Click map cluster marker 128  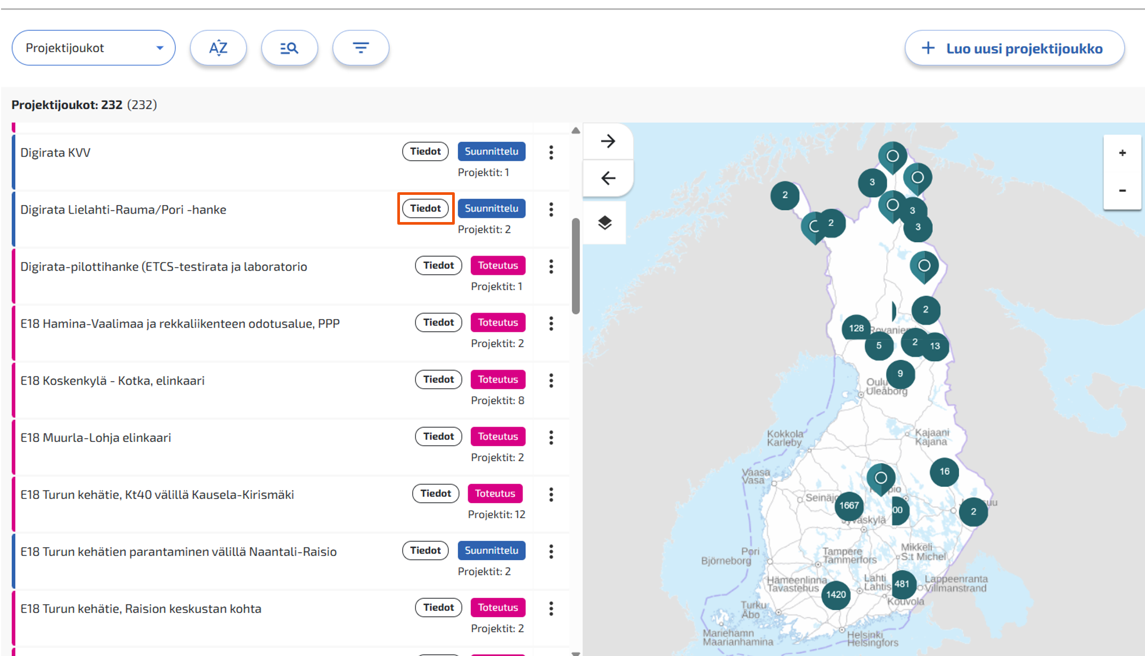tap(856, 329)
